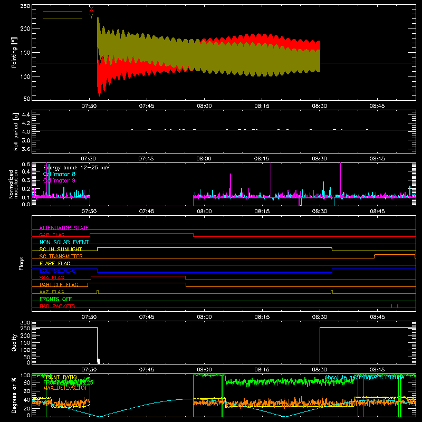The width and height of the screenshot is (422, 422).
Task: Select the yellow FRONT_RATIO legend entry
Action: click(x=60, y=377)
